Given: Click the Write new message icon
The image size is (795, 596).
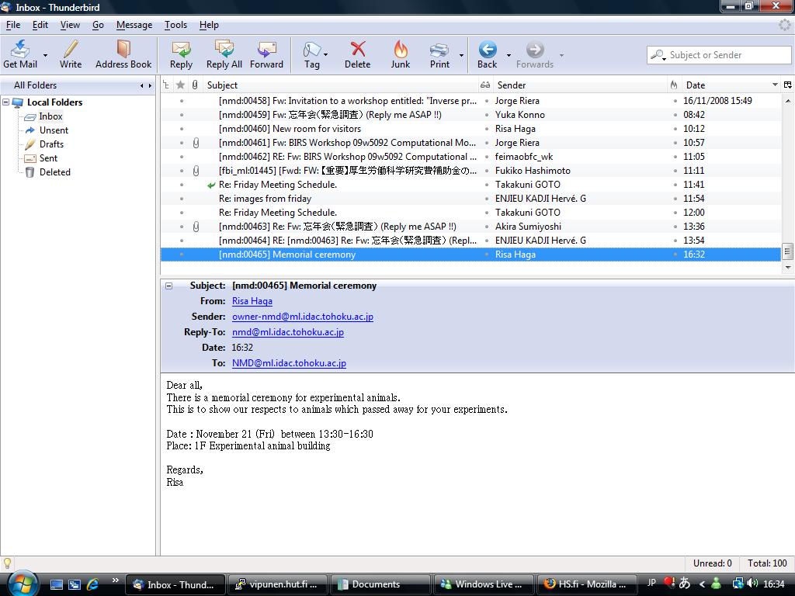Looking at the screenshot, I should 71,54.
